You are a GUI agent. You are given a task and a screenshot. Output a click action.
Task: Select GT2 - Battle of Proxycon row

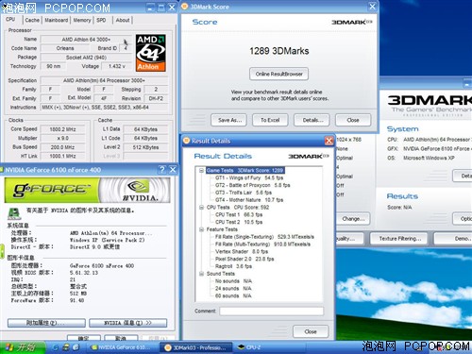coord(252,185)
